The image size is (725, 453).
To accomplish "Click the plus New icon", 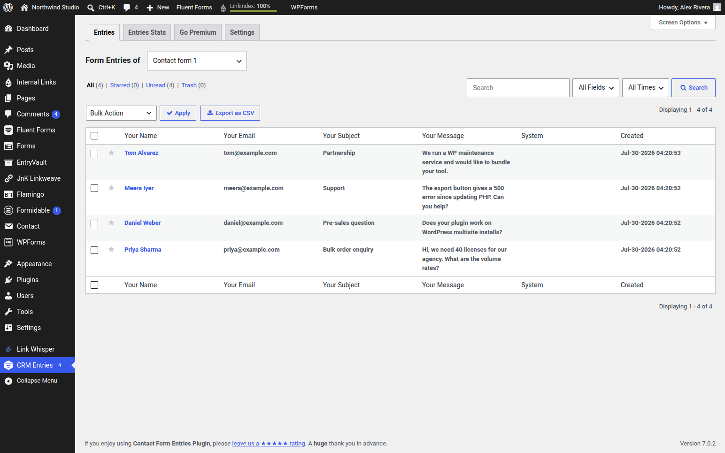I will click(150, 8).
